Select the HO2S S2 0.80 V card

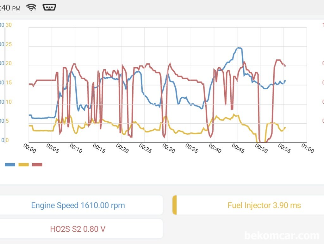[81, 229]
